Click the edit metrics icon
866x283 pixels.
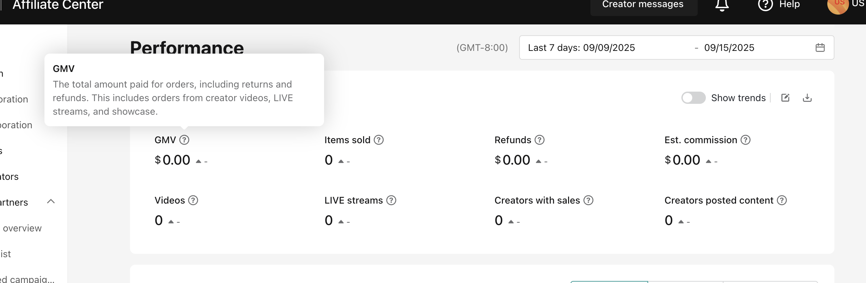(x=785, y=98)
